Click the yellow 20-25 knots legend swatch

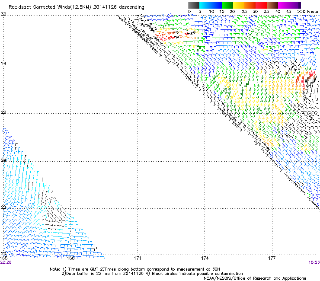pyautogui.click(x=239, y=5)
